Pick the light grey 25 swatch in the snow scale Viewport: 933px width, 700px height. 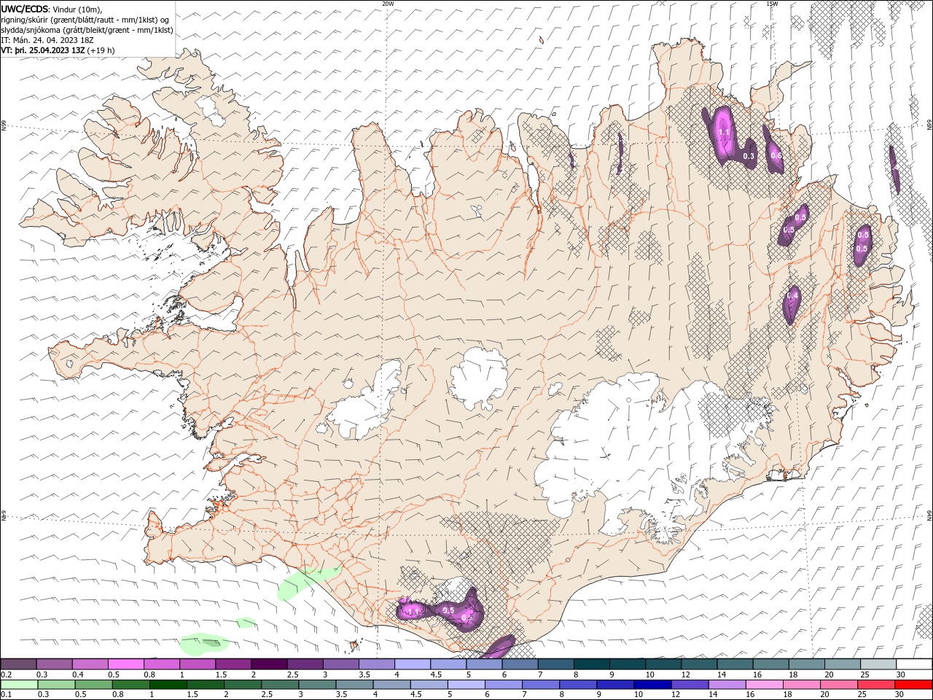coord(878,664)
